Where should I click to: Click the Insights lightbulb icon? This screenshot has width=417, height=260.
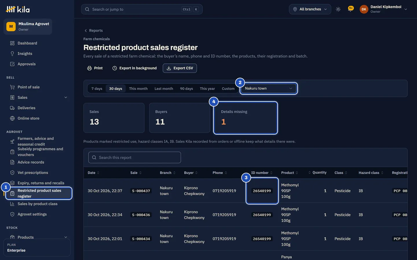point(12,53)
